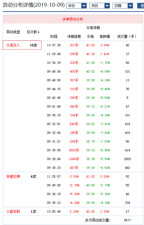Viewport: 144px width, 225px height.
Task: Select the 大笔买入 15次 category
Action: click(x=22, y=45)
